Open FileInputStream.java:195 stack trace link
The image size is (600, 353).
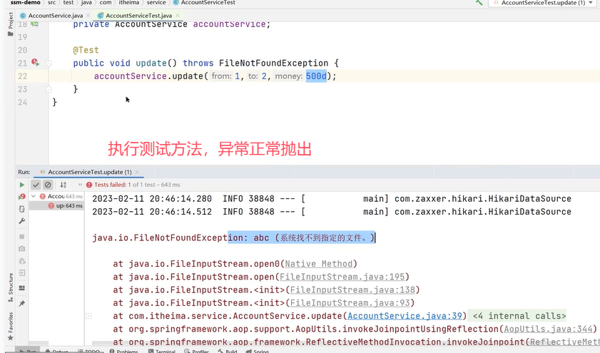point(342,277)
